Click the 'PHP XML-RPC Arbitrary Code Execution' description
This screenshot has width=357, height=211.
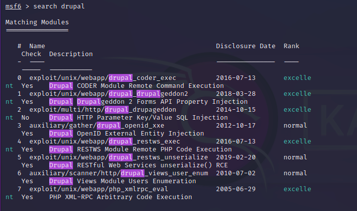pyautogui.click(x=121, y=197)
